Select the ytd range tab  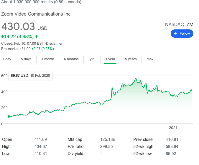click(92, 59)
